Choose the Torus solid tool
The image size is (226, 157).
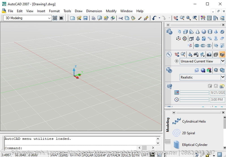pos(222,32)
